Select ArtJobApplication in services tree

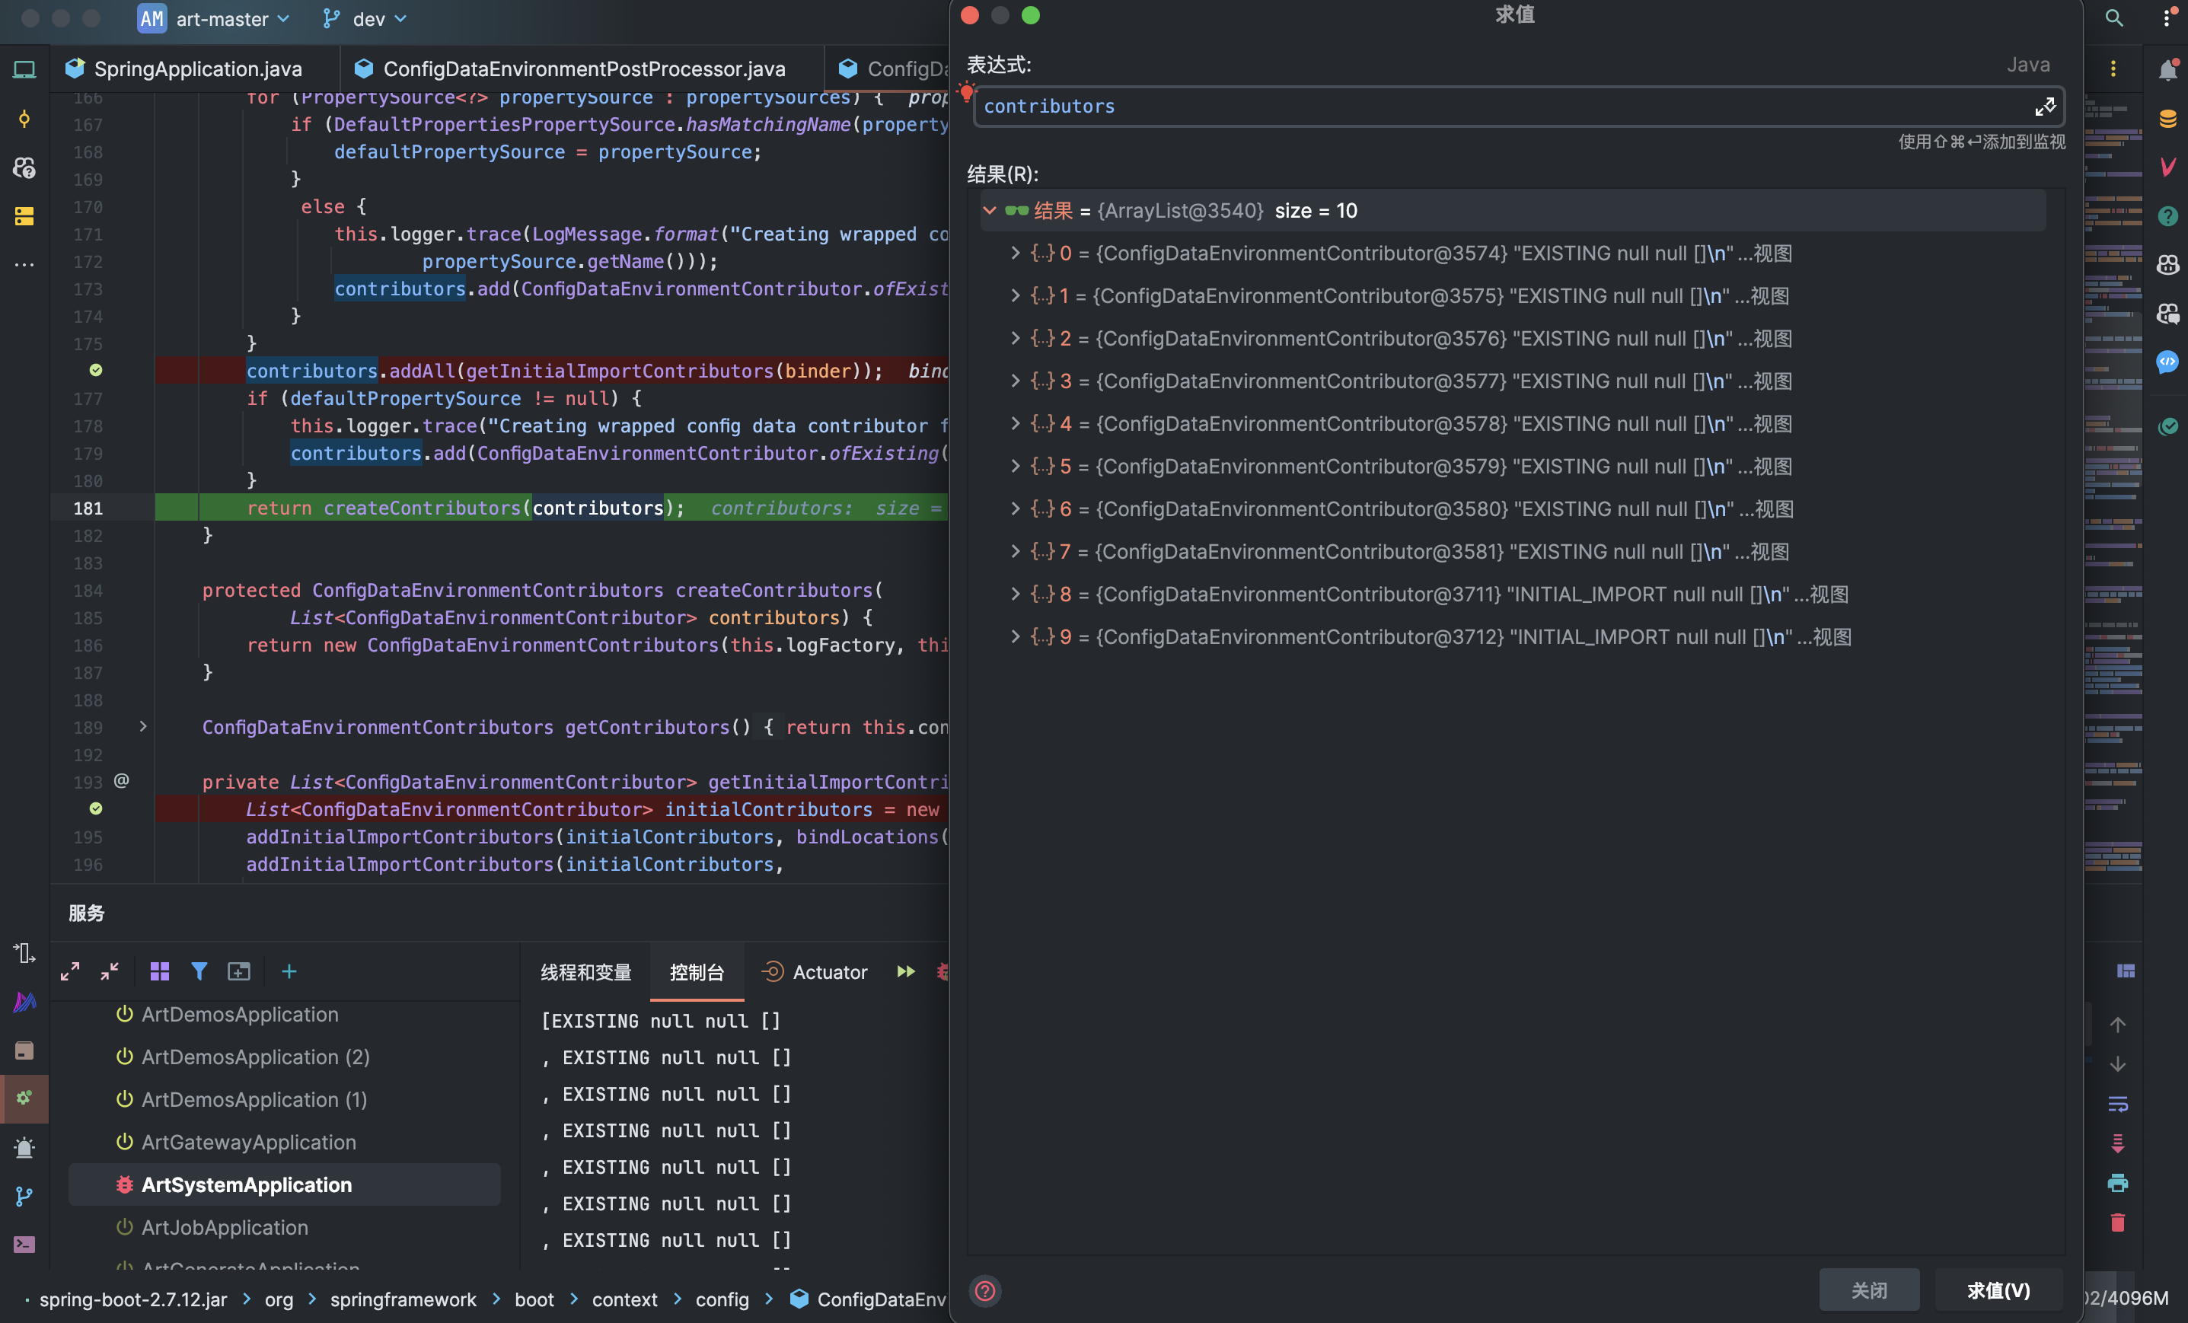pyautogui.click(x=225, y=1227)
